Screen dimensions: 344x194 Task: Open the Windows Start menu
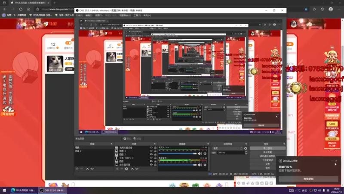click(x=4, y=191)
